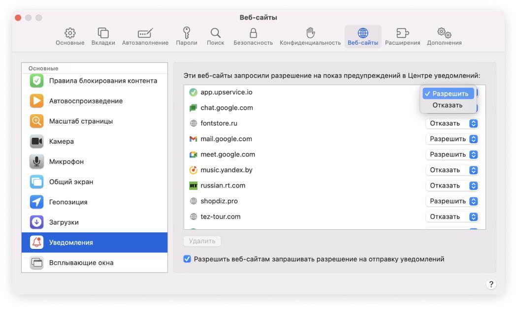Screen dimensions: 517x309
Task: Select the chat.google.com row
Action: (x=335, y=108)
